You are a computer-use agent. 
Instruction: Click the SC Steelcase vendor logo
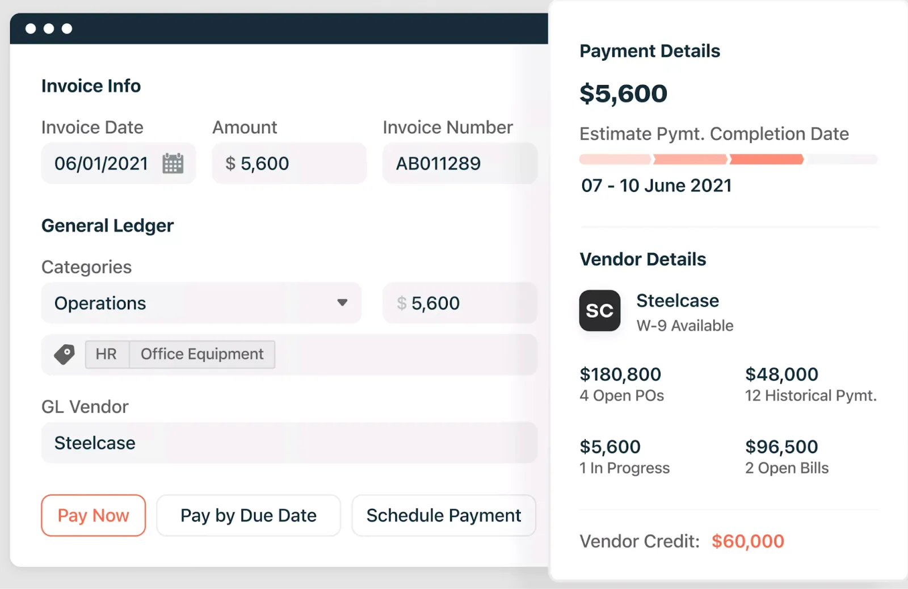click(x=600, y=310)
